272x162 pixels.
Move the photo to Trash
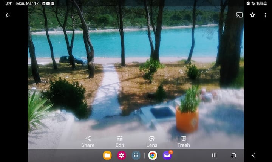[x=184, y=142]
